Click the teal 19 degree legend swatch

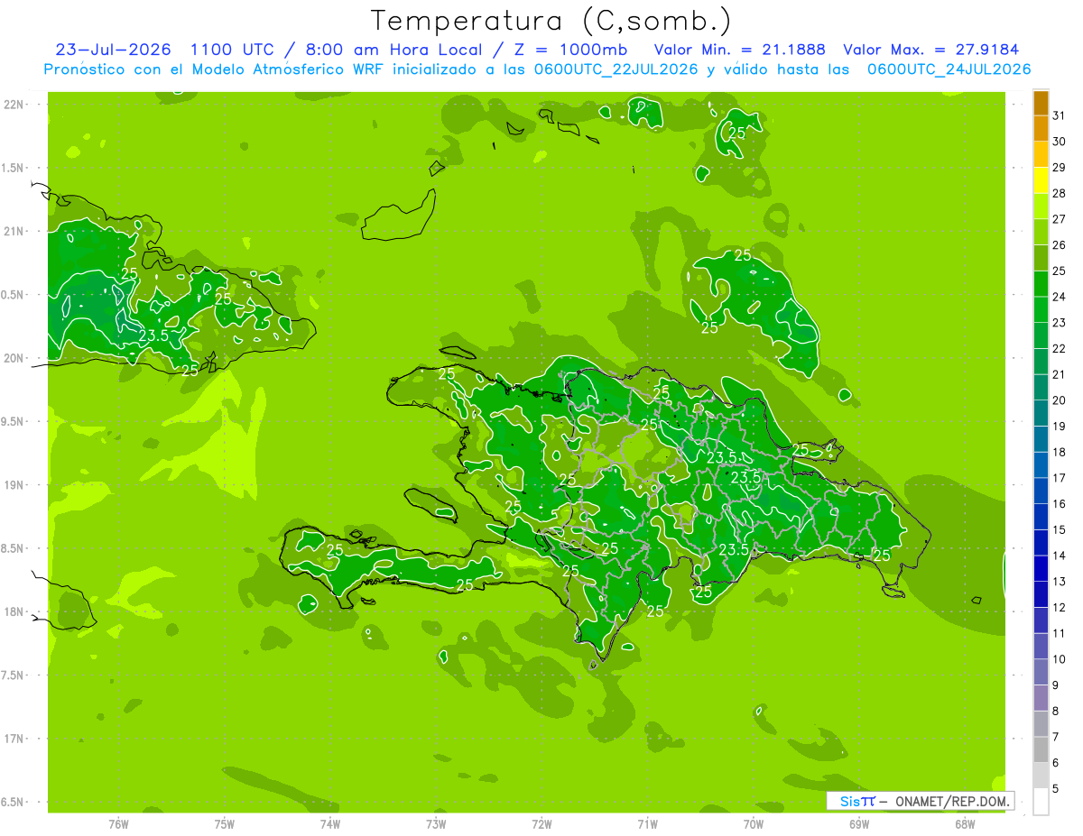coord(1041,414)
